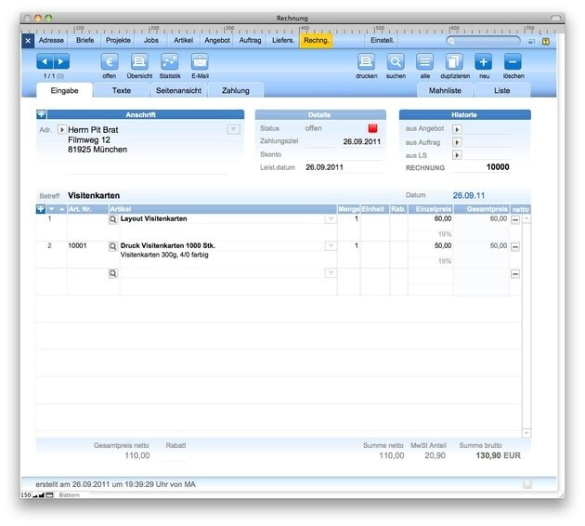
Task: Open the Artikel module tab
Action: (184, 40)
